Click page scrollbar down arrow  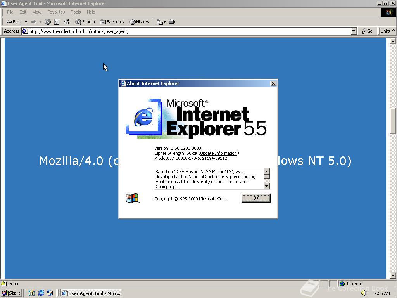coord(393,275)
